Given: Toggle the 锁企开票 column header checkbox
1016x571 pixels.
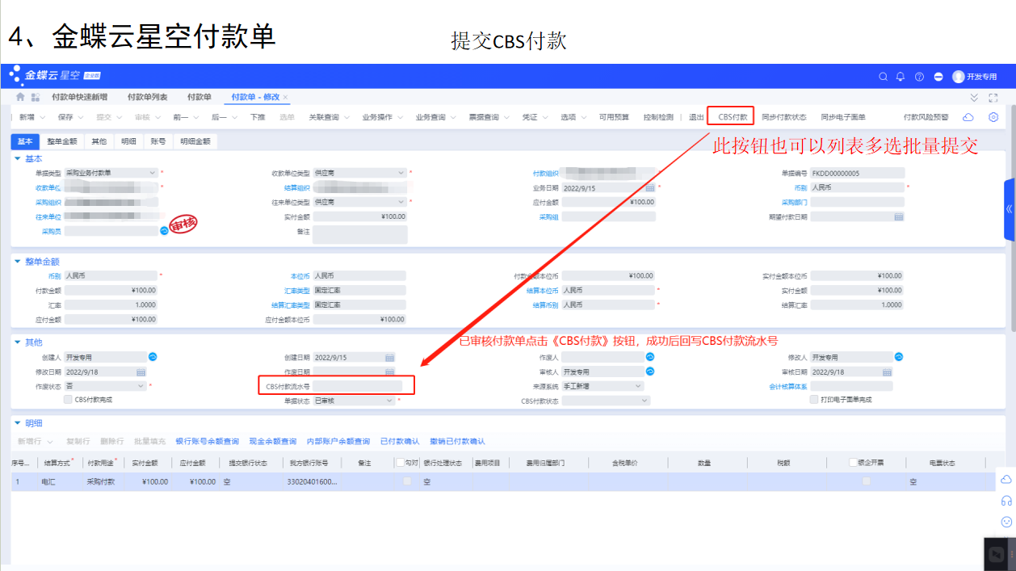Looking at the screenshot, I should coord(853,463).
